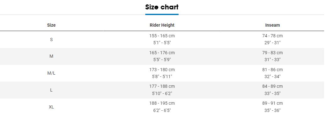This screenshot has height=121, width=325.
Task: Click the 165 - 176 cm rider height
Action: coord(162,53)
